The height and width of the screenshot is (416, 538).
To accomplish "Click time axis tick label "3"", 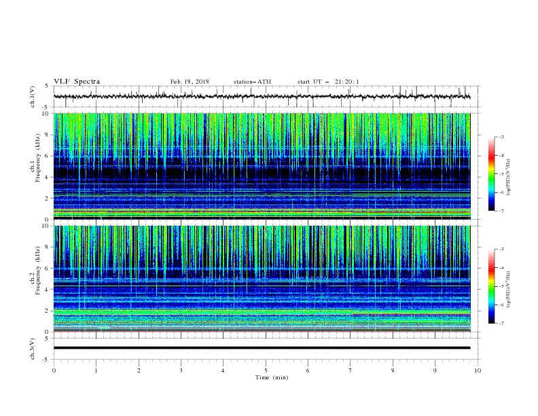I will click(x=181, y=370).
